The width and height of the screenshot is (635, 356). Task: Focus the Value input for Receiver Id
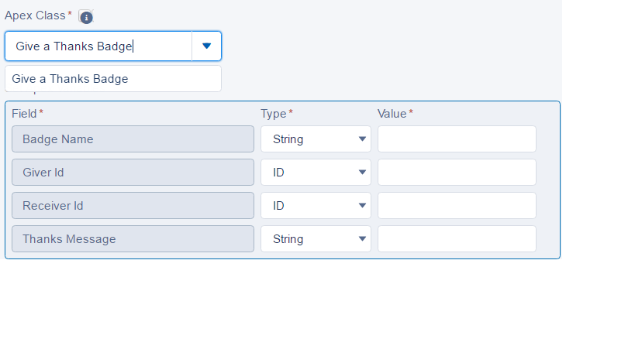tap(457, 206)
